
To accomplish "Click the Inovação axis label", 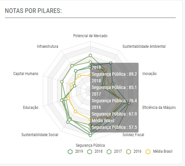I will [150, 74].
